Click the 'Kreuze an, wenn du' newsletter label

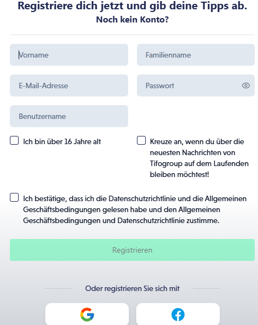coord(199,158)
